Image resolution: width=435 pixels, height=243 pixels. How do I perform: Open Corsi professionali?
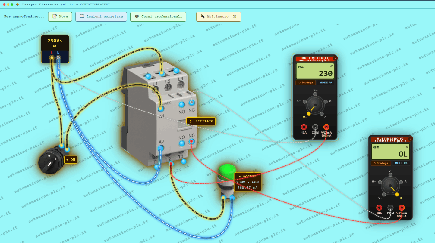tap(158, 17)
